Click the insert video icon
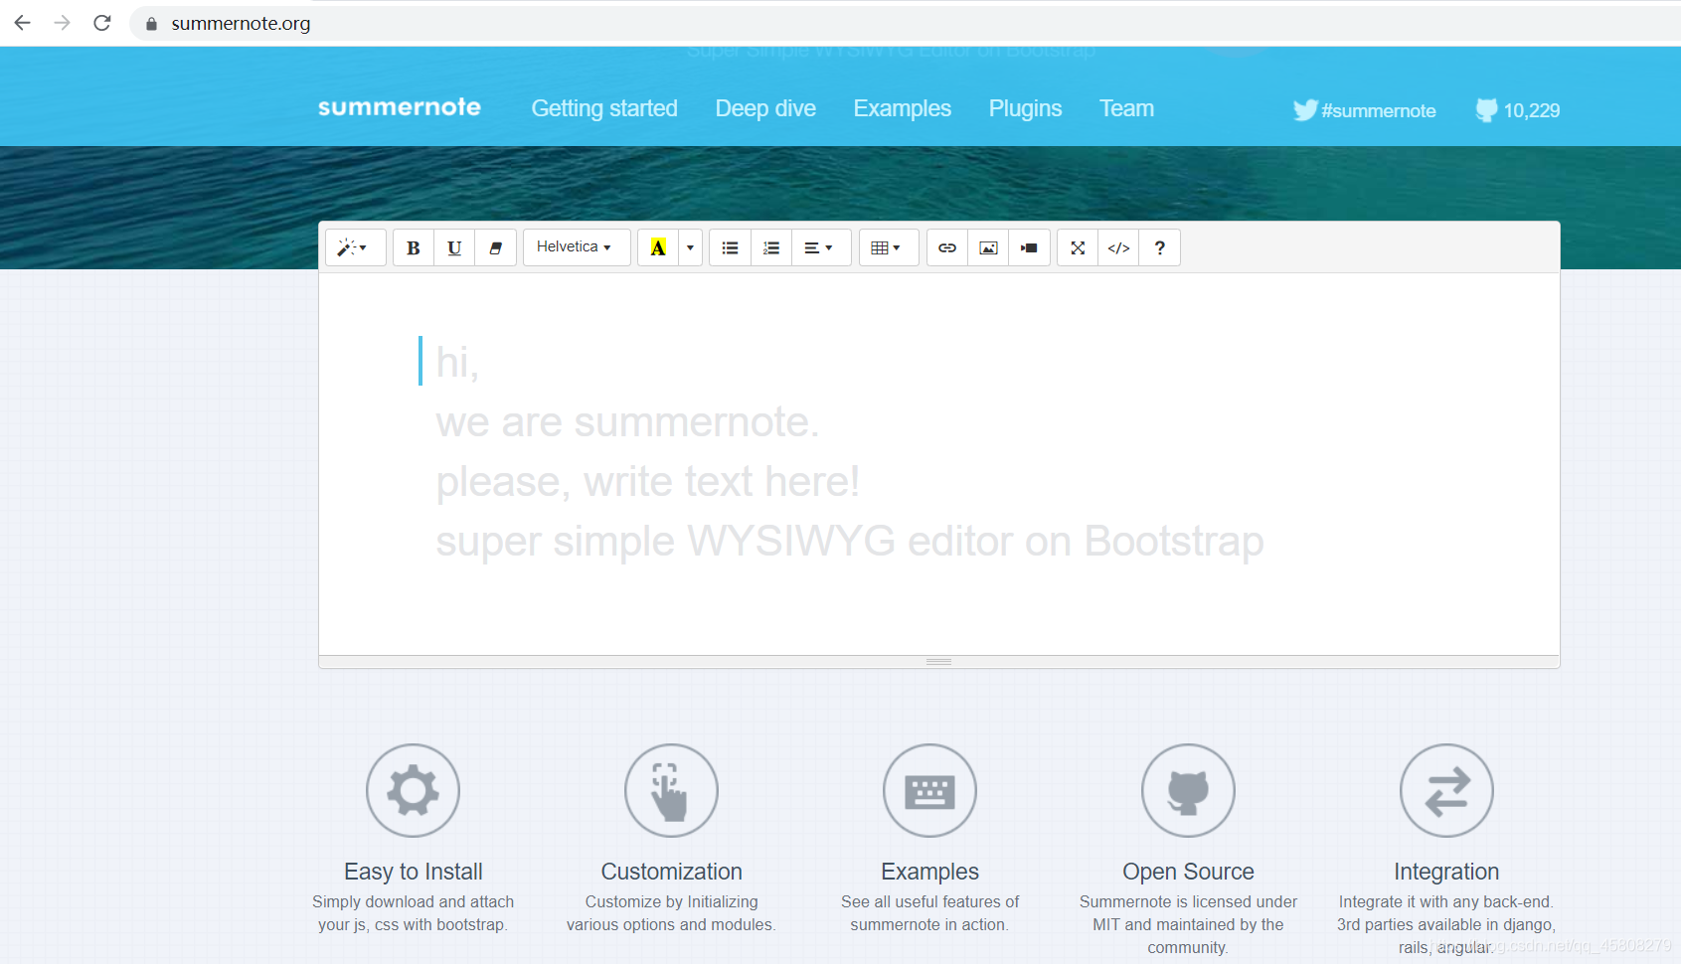 1029,248
